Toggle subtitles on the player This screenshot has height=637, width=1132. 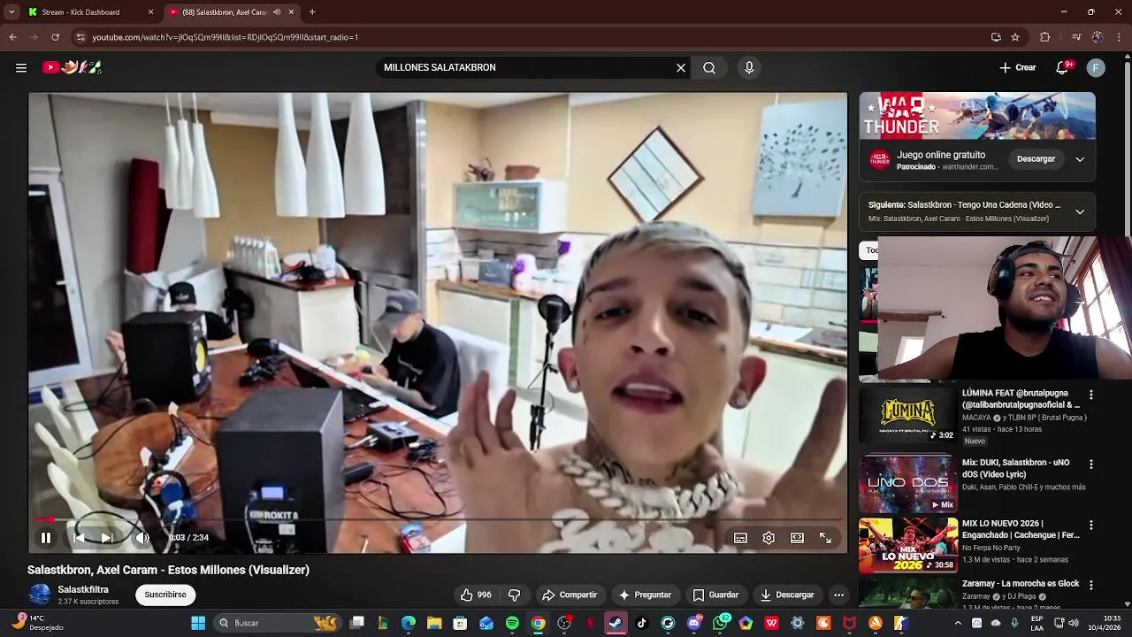point(740,537)
